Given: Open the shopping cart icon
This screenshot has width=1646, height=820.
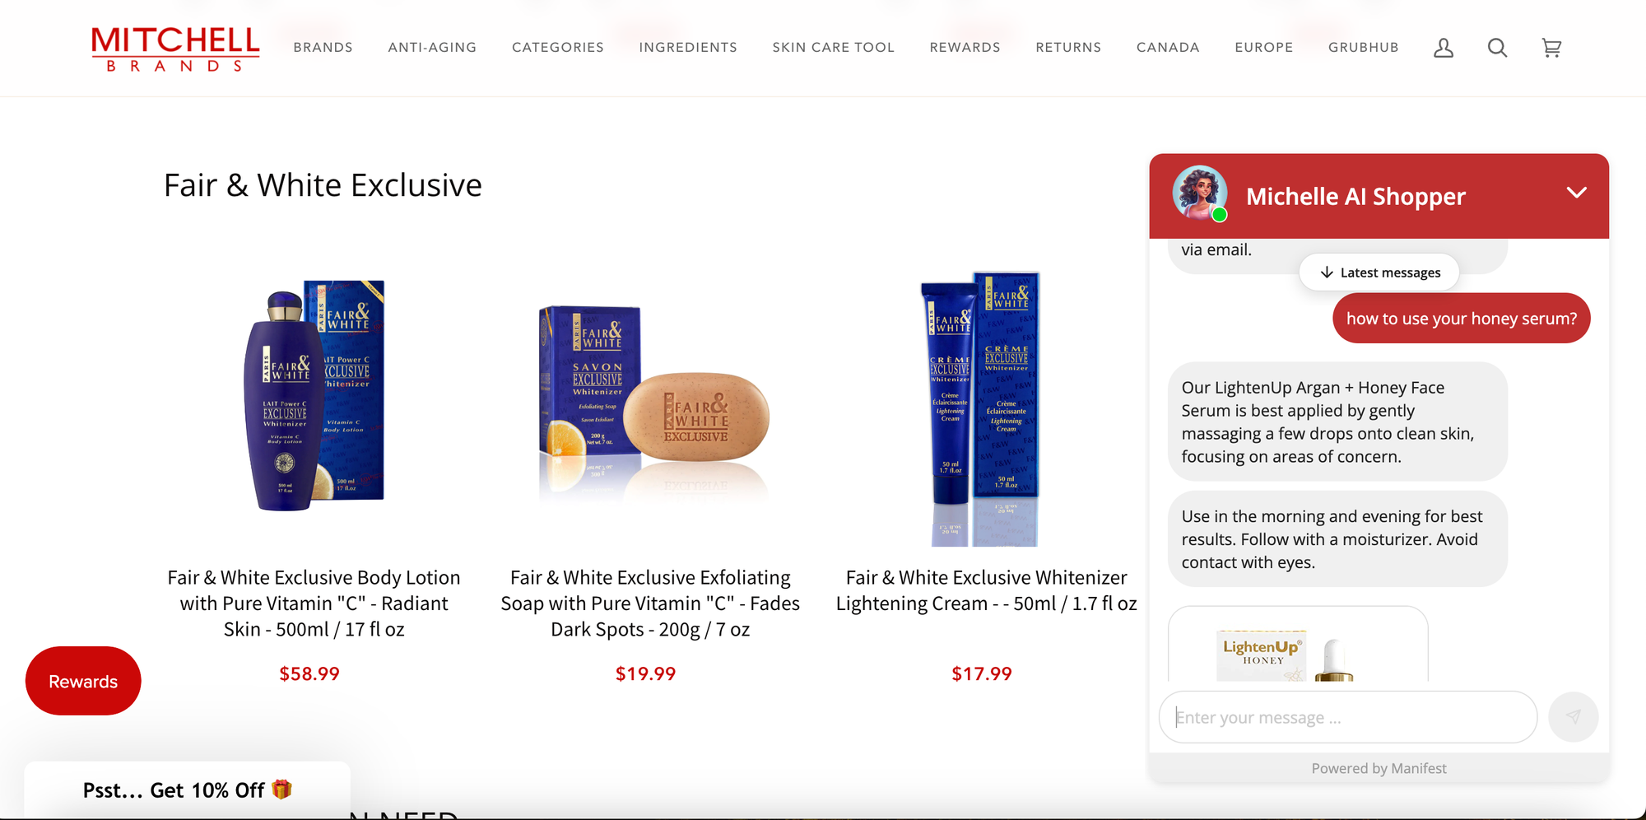Looking at the screenshot, I should (x=1551, y=48).
